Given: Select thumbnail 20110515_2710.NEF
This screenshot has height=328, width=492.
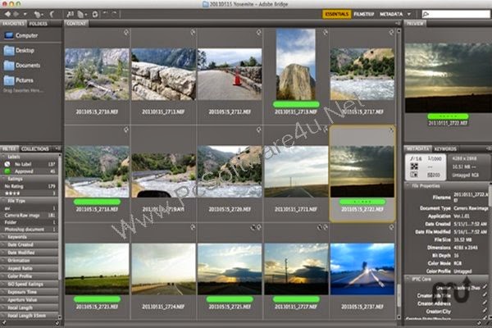Looking at the screenshot, I should (x=98, y=74).
